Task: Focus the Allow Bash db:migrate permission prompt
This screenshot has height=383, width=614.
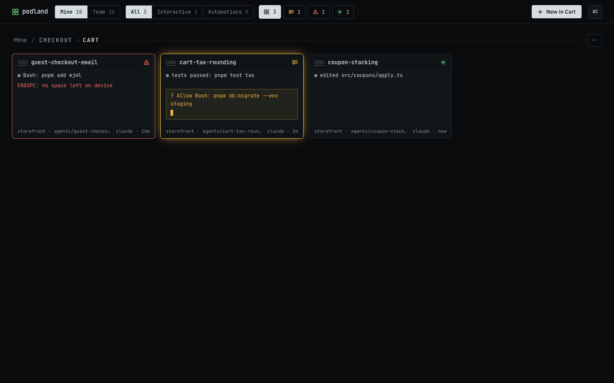Action: click(232, 104)
